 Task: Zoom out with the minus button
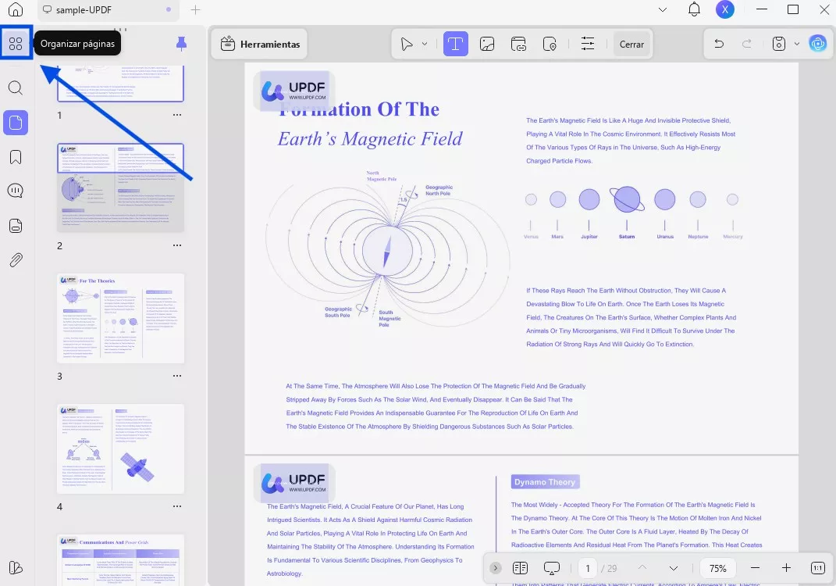point(755,568)
